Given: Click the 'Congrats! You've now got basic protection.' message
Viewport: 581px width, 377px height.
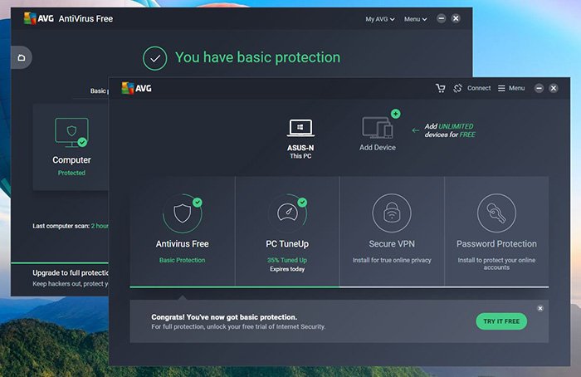Looking at the screenshot, I should pos(224,317).
